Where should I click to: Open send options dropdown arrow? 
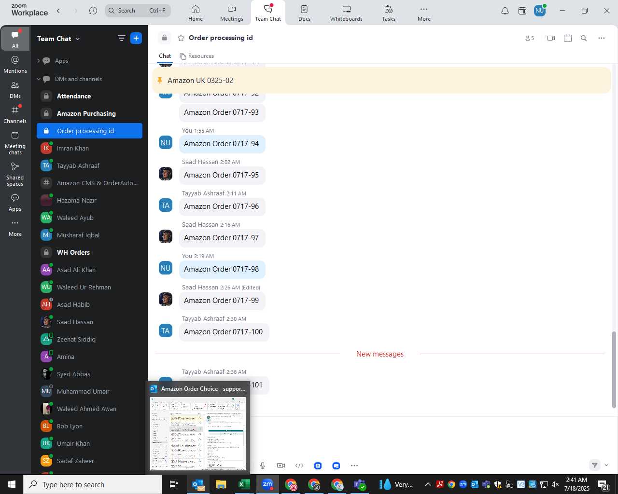(x=606, y=466)
